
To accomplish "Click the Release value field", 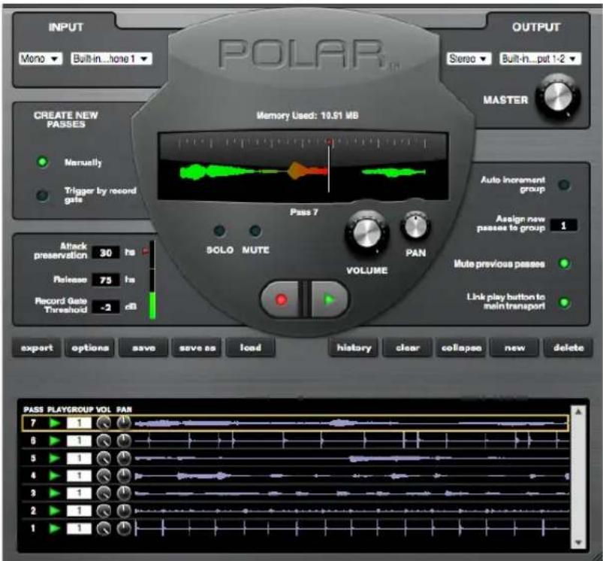I will pos(106,280).
